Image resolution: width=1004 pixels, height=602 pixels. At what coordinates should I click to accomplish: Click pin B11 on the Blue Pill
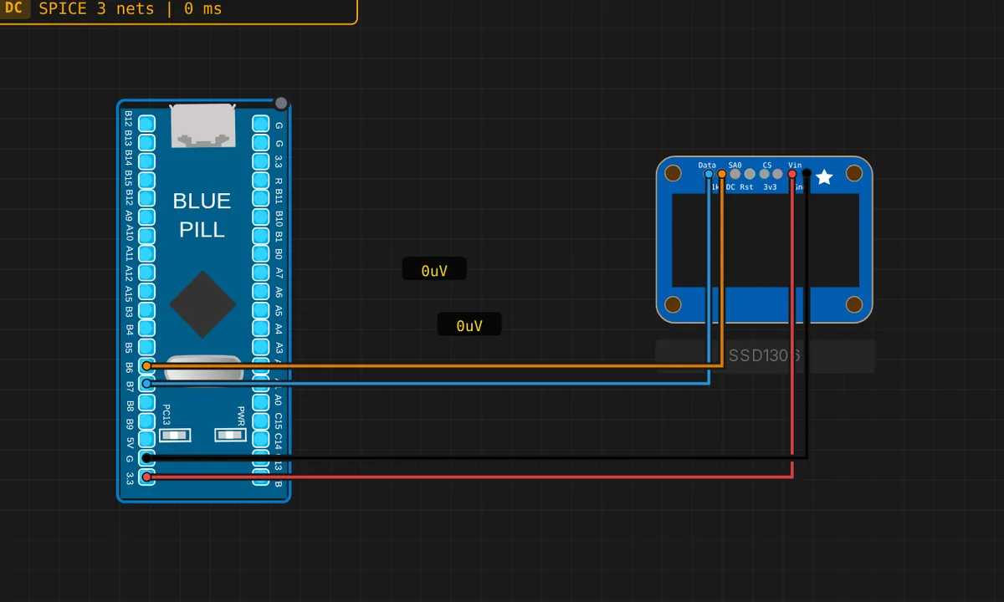point(262,198)
